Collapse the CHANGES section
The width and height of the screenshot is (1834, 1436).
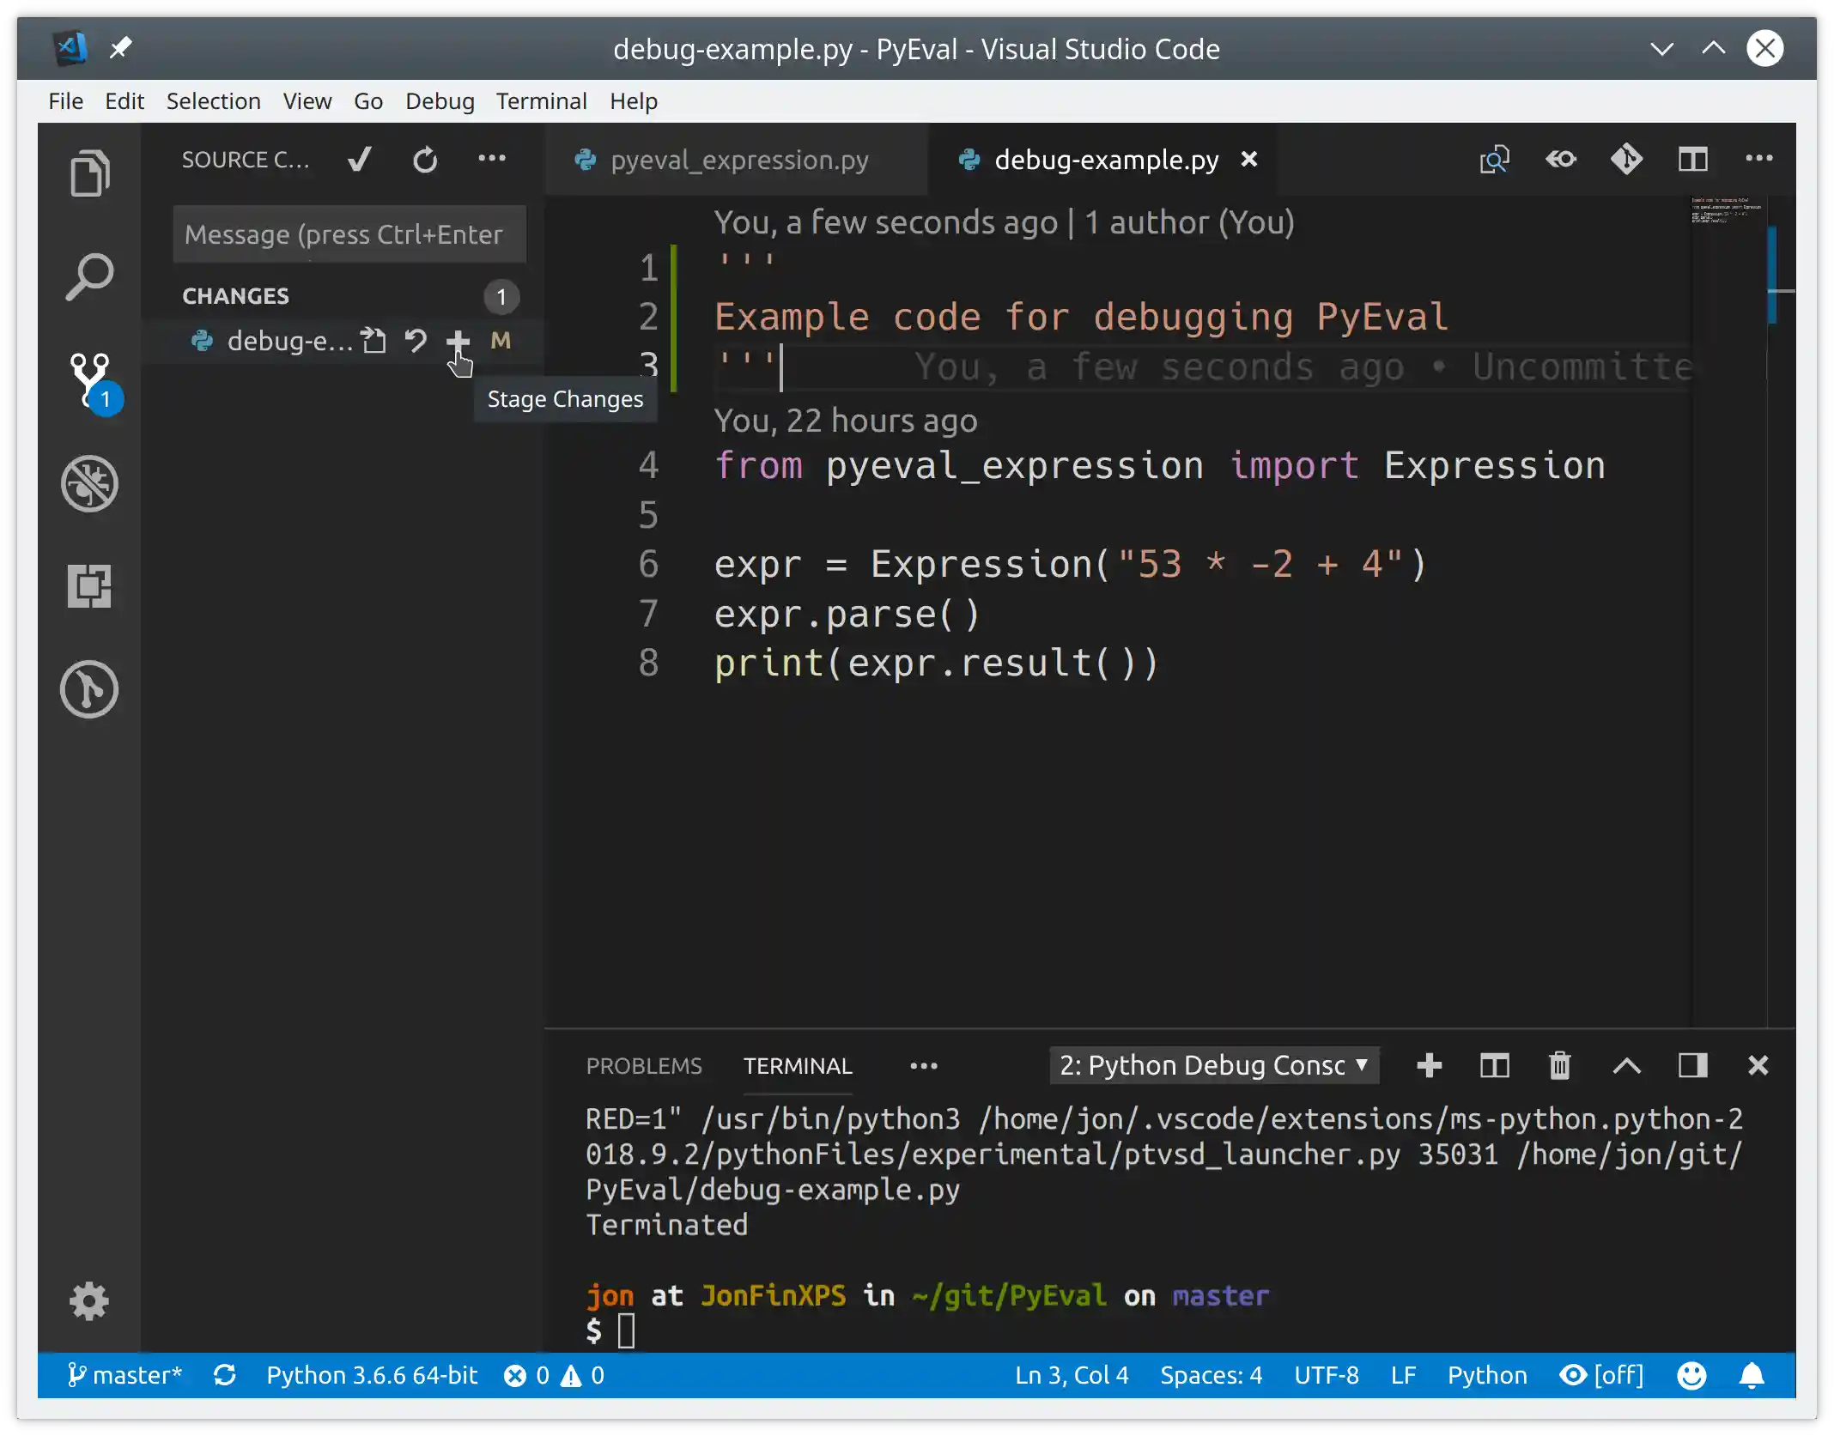pos(235,295)
